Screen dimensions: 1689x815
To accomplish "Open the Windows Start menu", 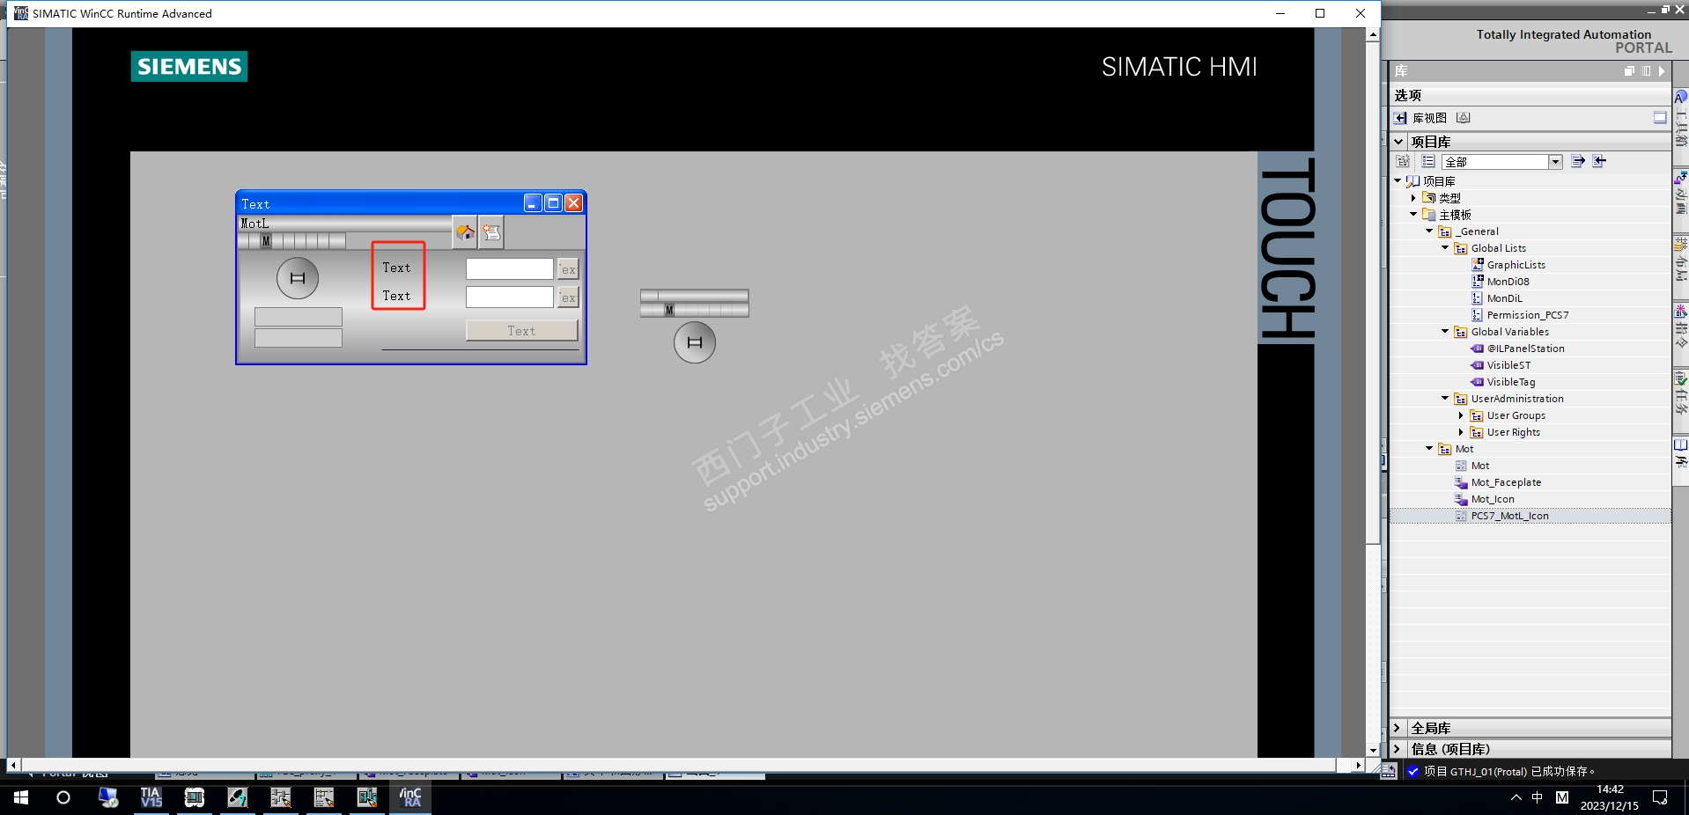I will click(21, 797).
